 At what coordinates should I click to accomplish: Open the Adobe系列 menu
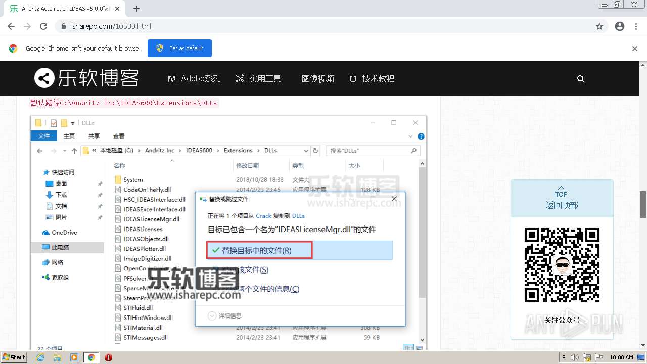(194, 79)
